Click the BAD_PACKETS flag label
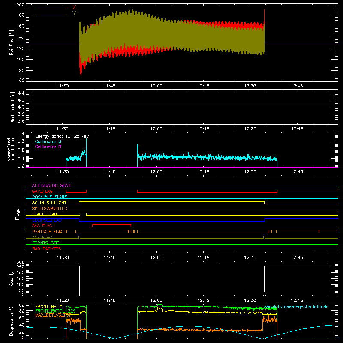The image size is (343, 343). [47, 249]
